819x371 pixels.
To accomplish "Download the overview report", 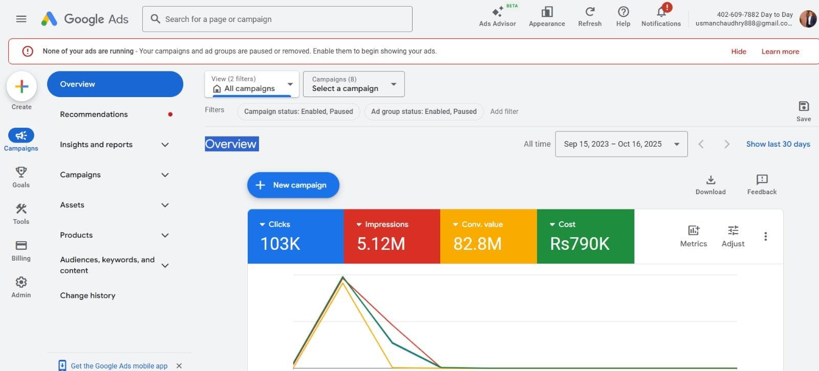I will pos(710,184).
